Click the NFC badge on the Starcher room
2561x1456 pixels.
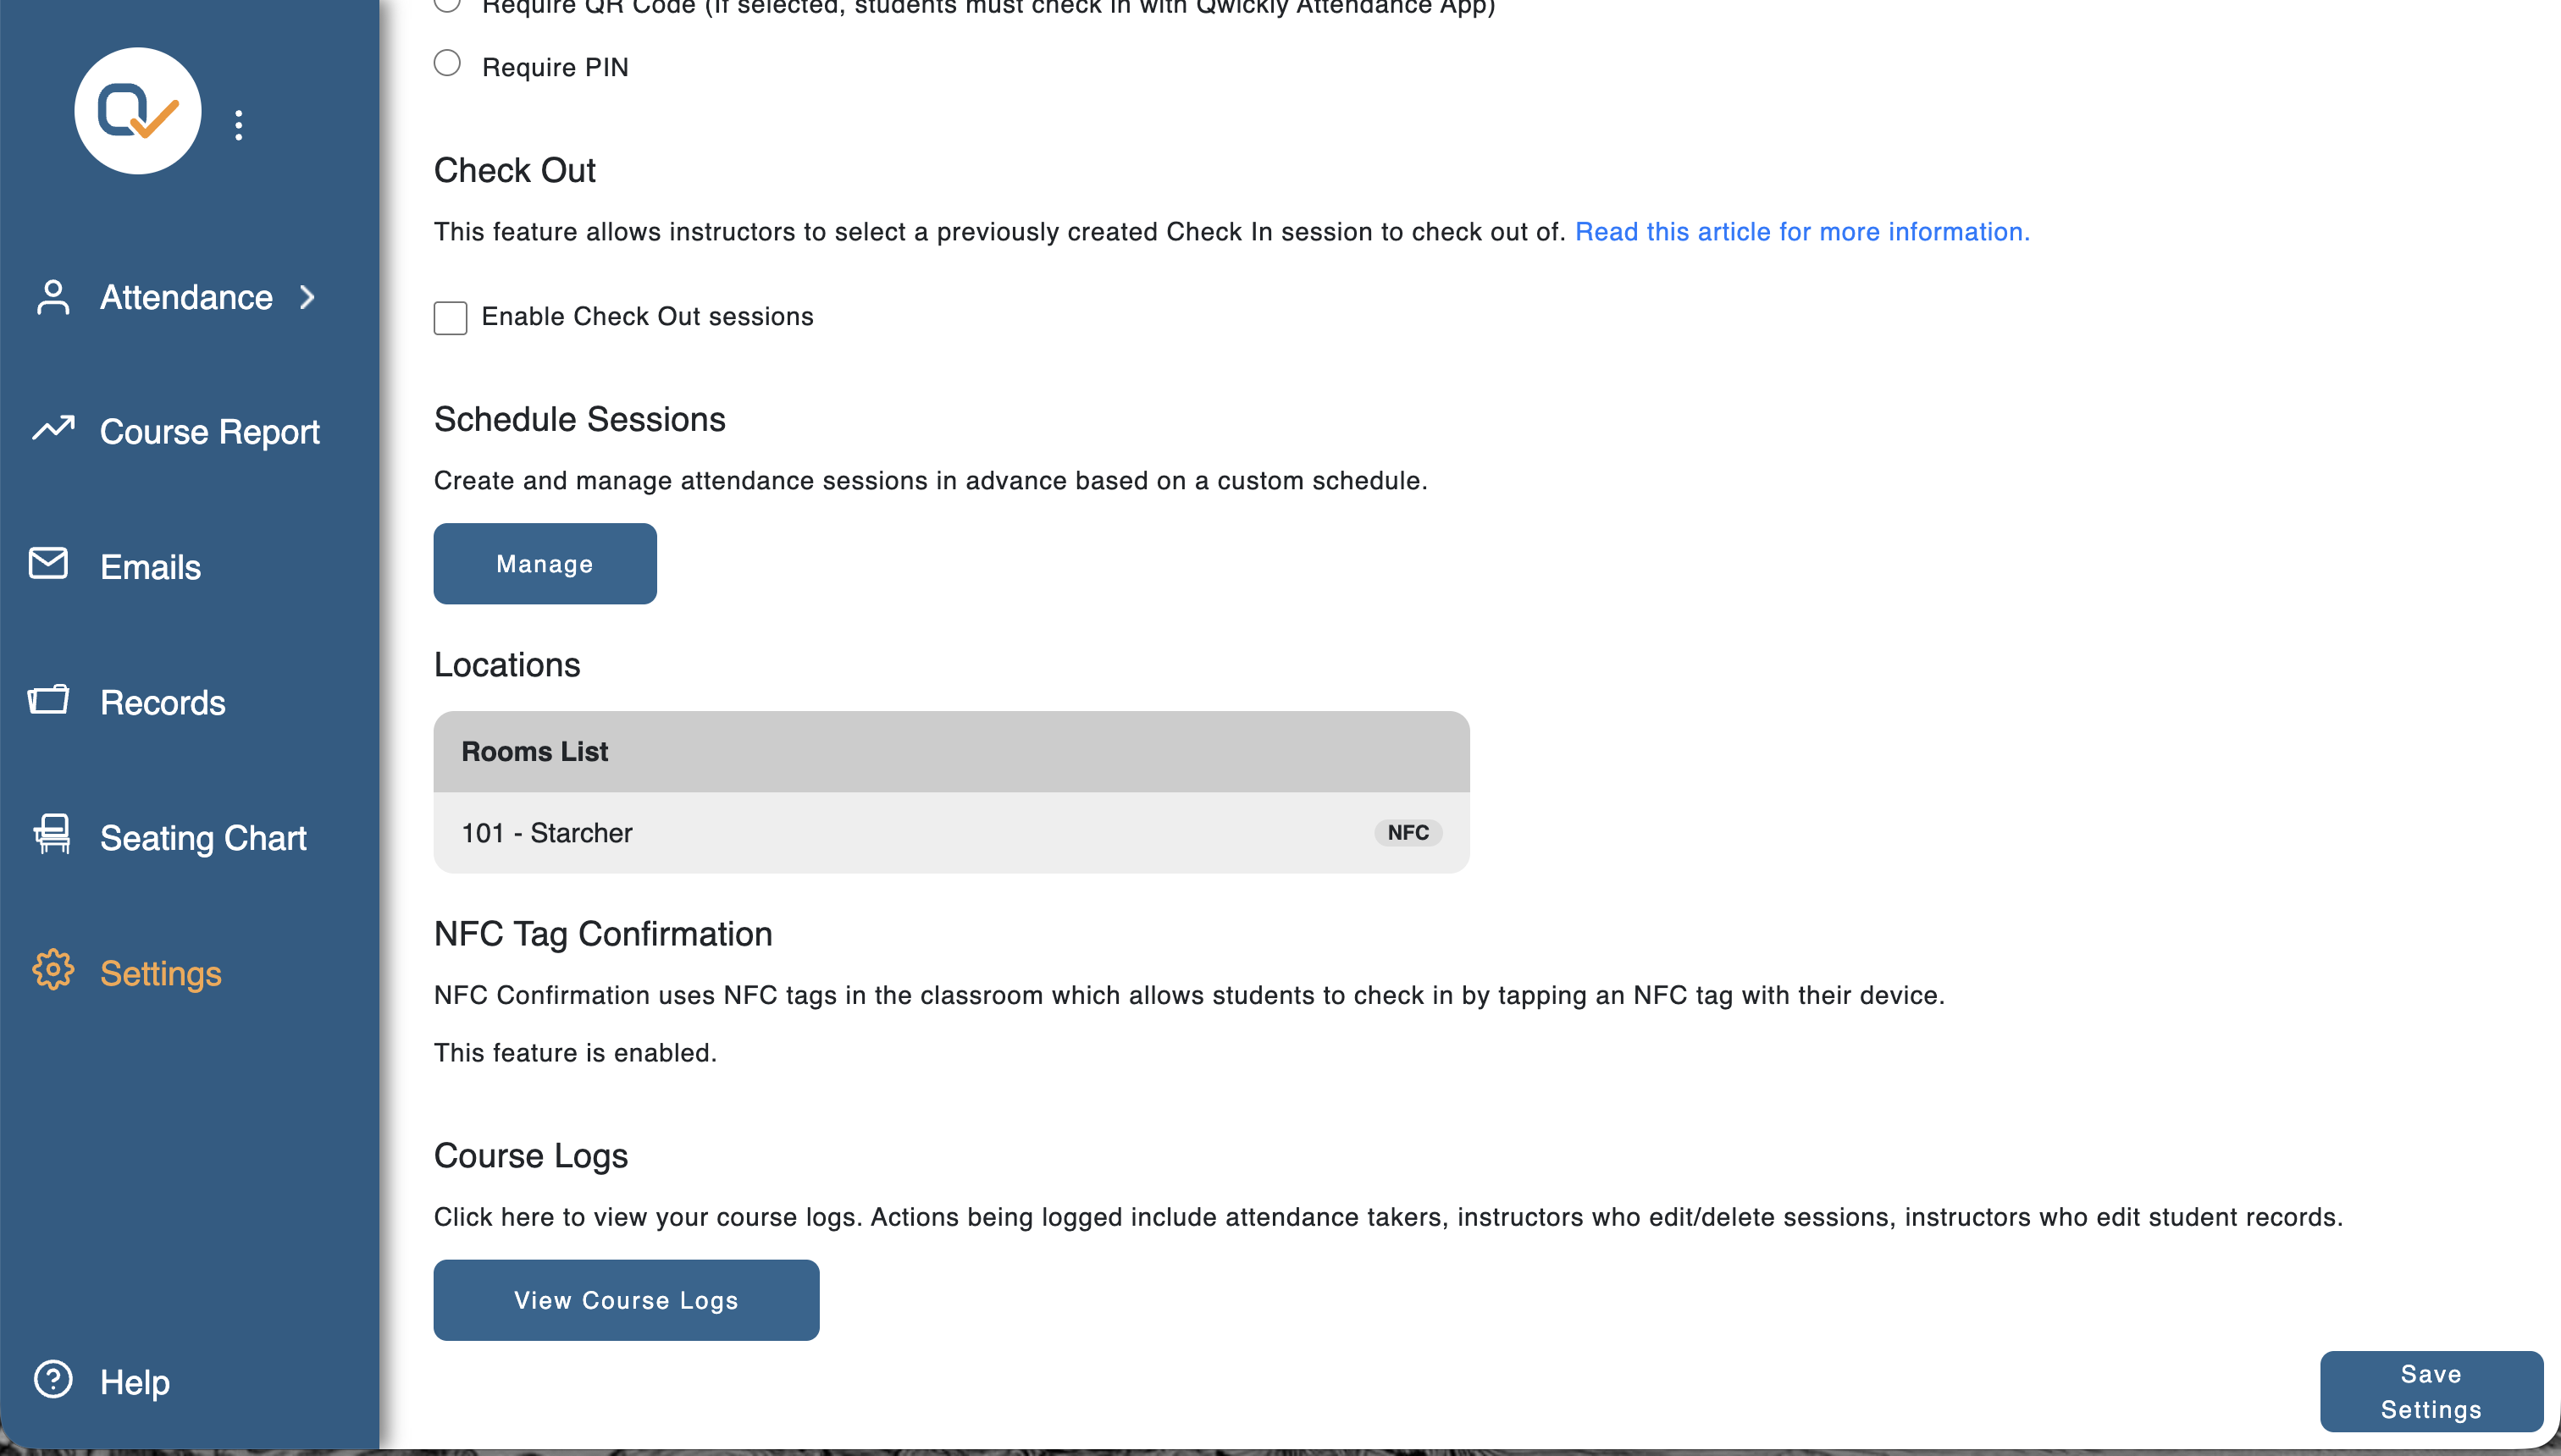[x=1408, y=833]
